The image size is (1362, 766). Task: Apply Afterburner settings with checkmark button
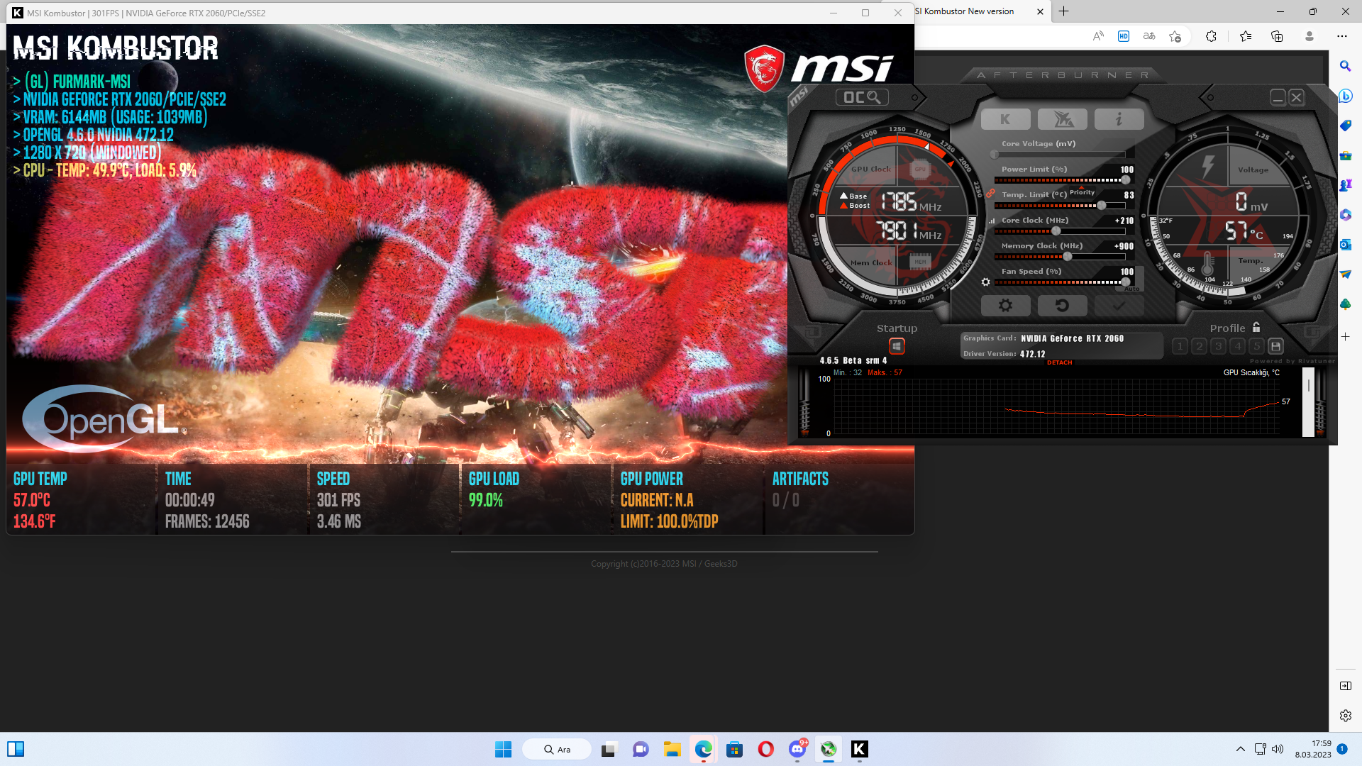click(x=1119, y=306)
